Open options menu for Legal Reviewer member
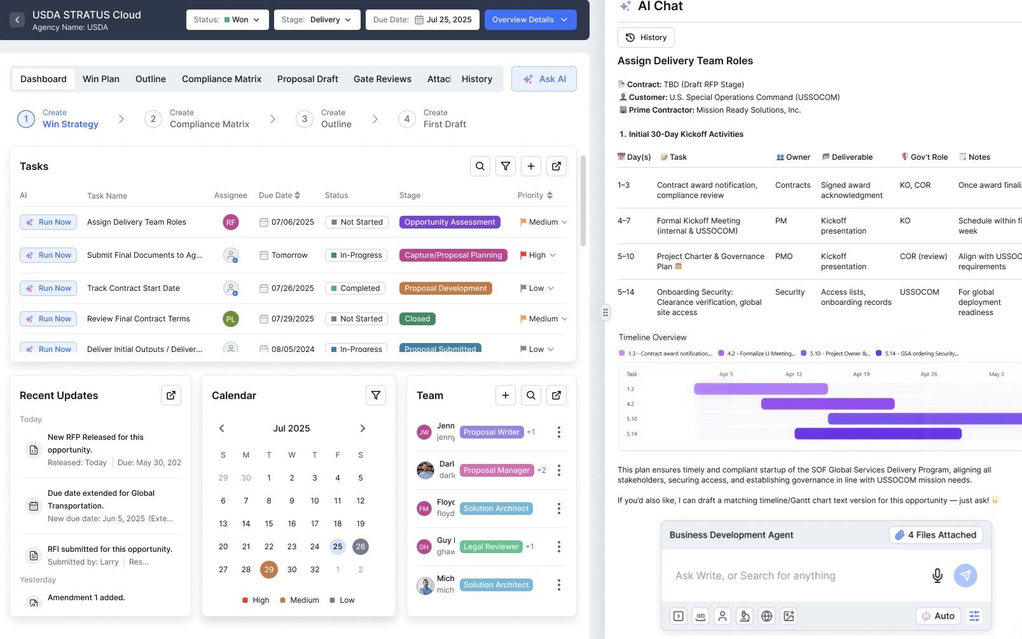This screenshot has height=639, width=1022. [559, 547]
